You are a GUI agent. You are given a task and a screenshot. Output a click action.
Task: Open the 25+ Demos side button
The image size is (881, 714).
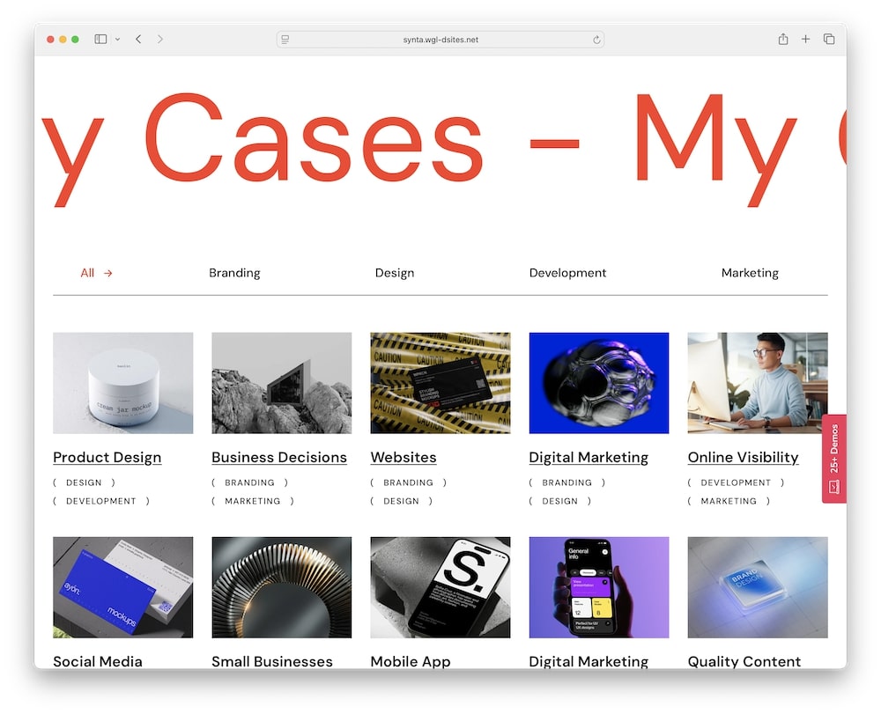click(834, 459)
